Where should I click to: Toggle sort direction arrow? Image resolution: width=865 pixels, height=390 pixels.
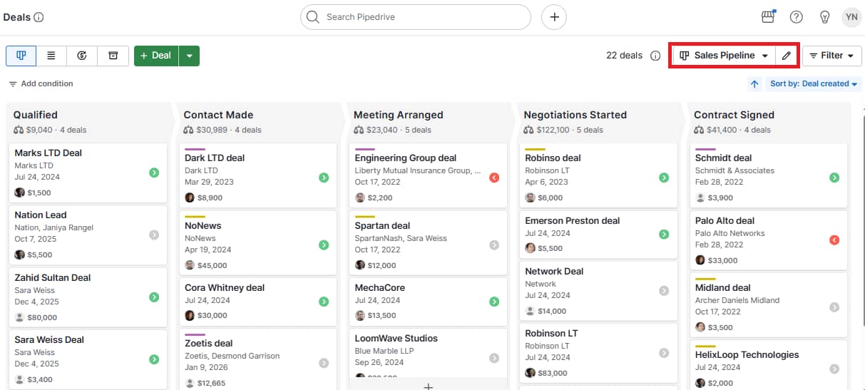[x=754, y=84]
